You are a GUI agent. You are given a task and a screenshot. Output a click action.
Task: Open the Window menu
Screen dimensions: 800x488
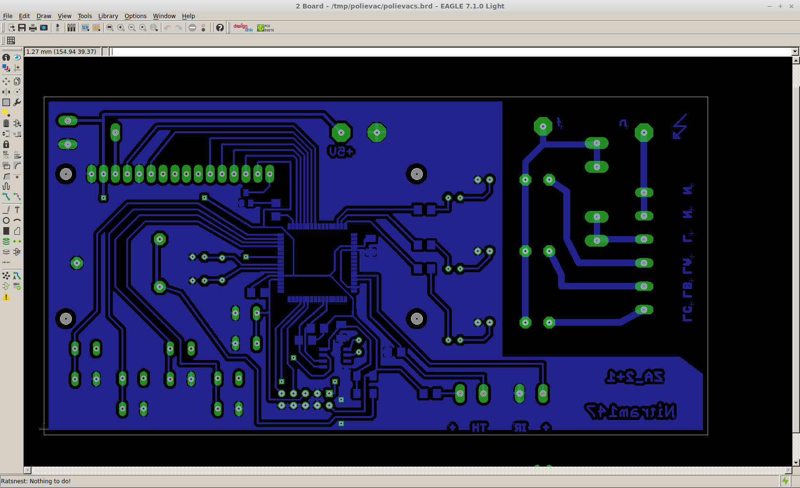(x=164, y=16)
